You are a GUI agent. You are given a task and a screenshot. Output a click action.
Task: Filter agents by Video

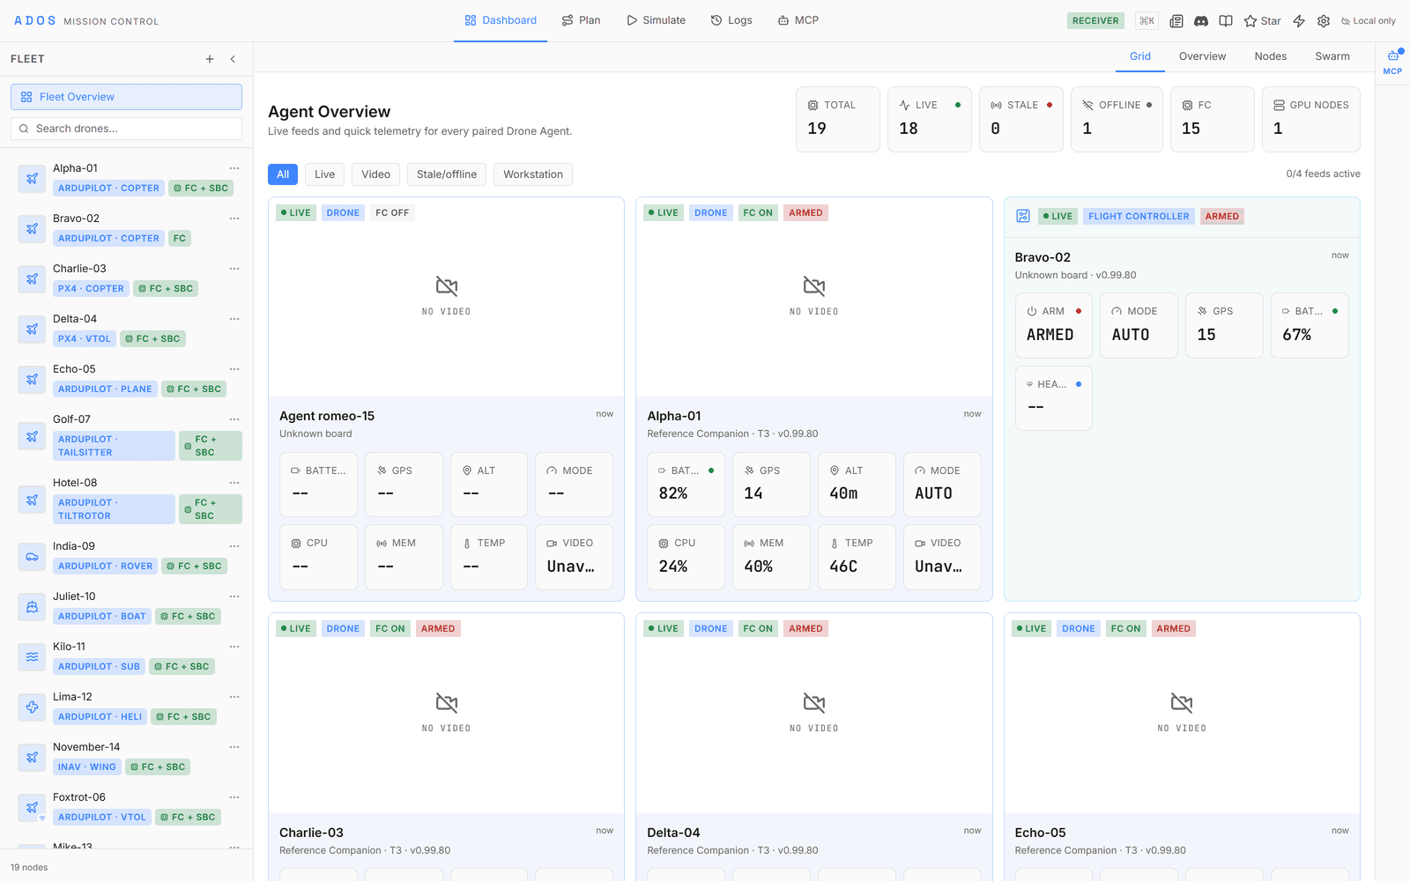tap(376, 174)
